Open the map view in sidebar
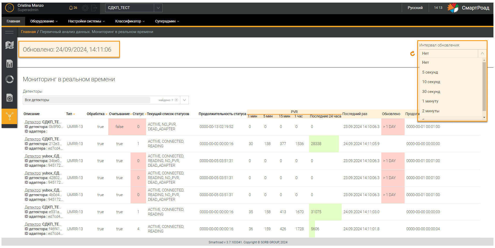 [10, 45]
